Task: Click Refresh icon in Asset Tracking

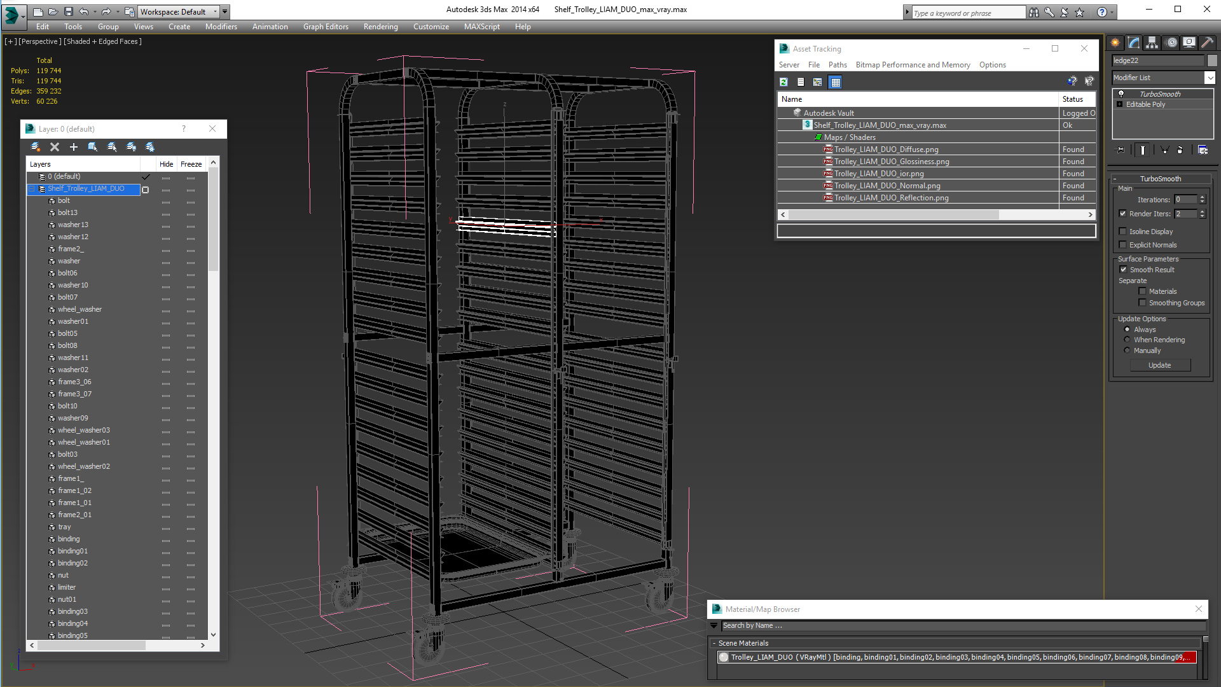Action: (x=783, y=82)
